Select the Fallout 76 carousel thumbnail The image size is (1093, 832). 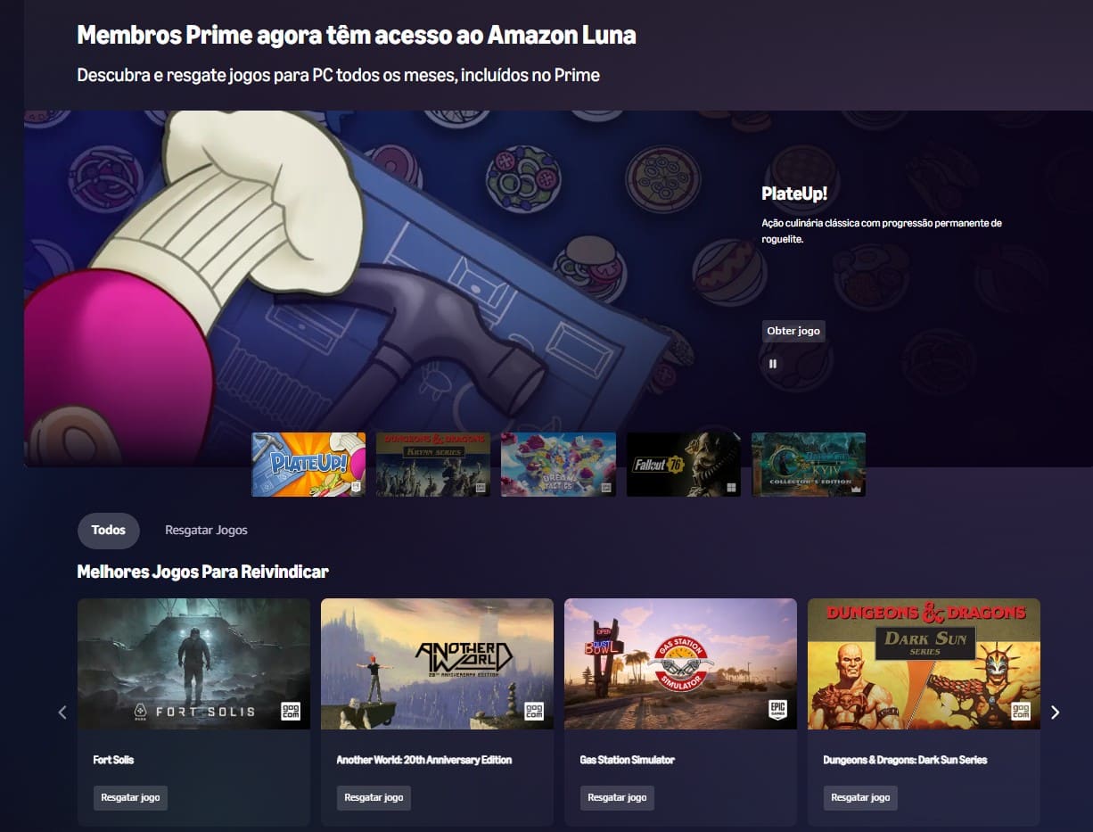684,465
